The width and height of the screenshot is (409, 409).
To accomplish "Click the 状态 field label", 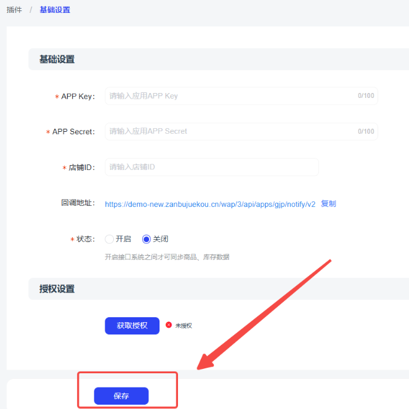I will (x=86, y=239).
